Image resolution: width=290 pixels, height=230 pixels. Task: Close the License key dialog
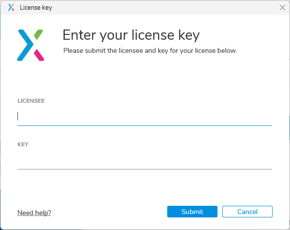click(x=282, y=7)
